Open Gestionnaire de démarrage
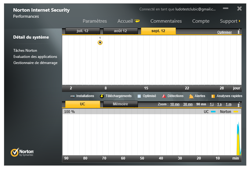The image size is (250, 169). click(35, 63)
